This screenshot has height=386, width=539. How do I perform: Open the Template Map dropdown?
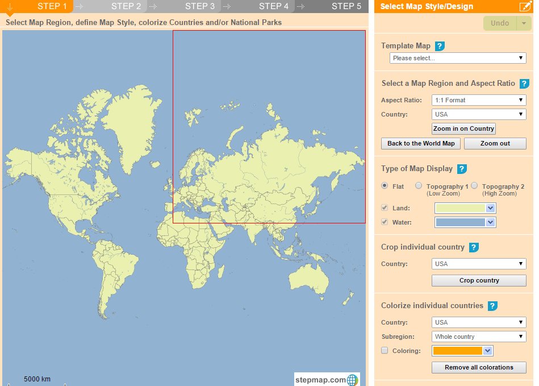[x=457, y=57]
